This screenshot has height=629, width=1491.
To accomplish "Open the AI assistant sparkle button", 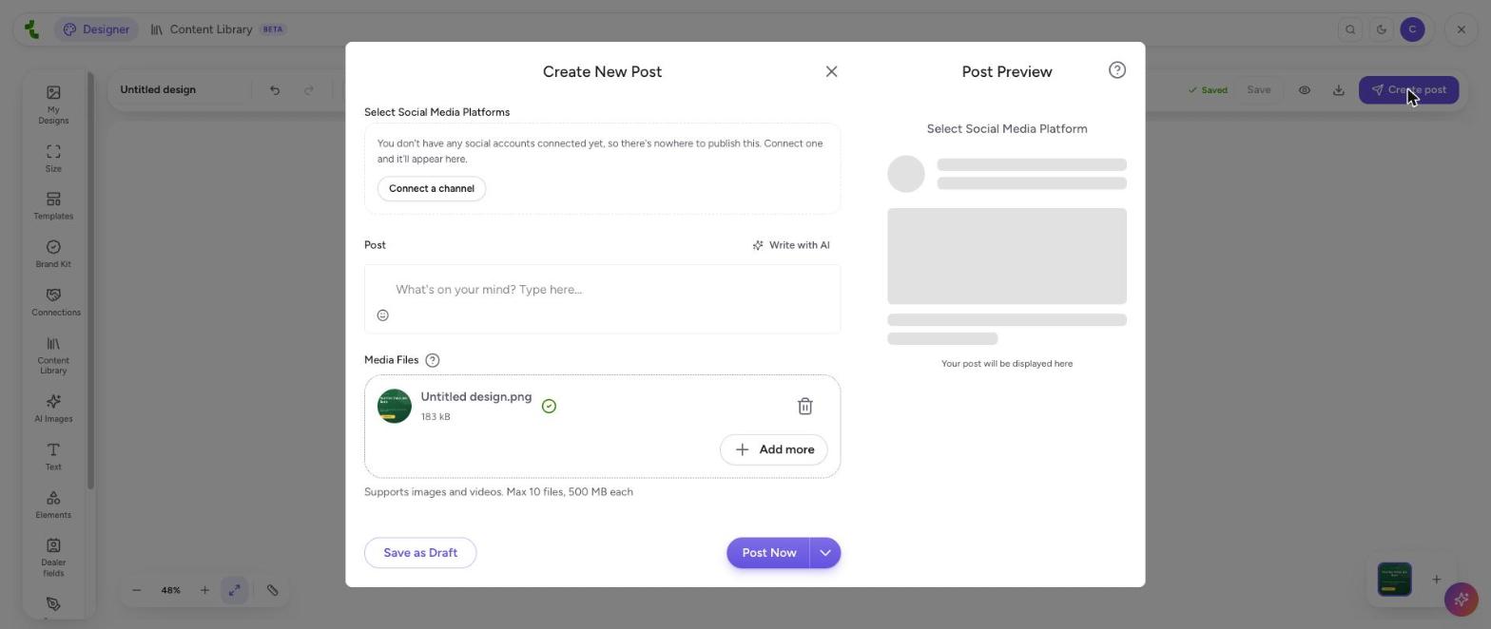I will (x=1461, y=599).
